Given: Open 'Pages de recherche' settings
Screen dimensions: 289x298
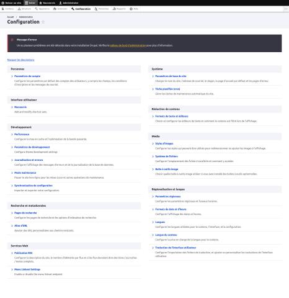Looking at the screenshot, I should 25,213.
